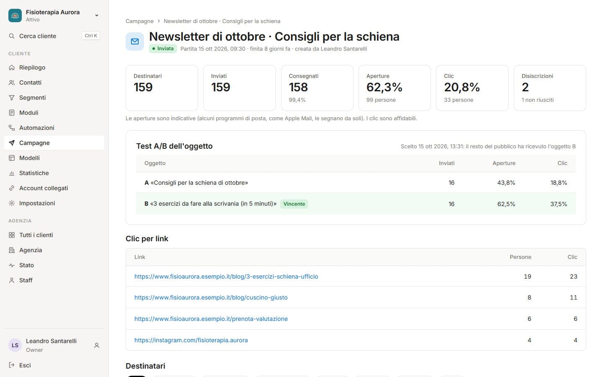Click the profile icon beside Leandro Santarelli

click(x=97, y=346)
